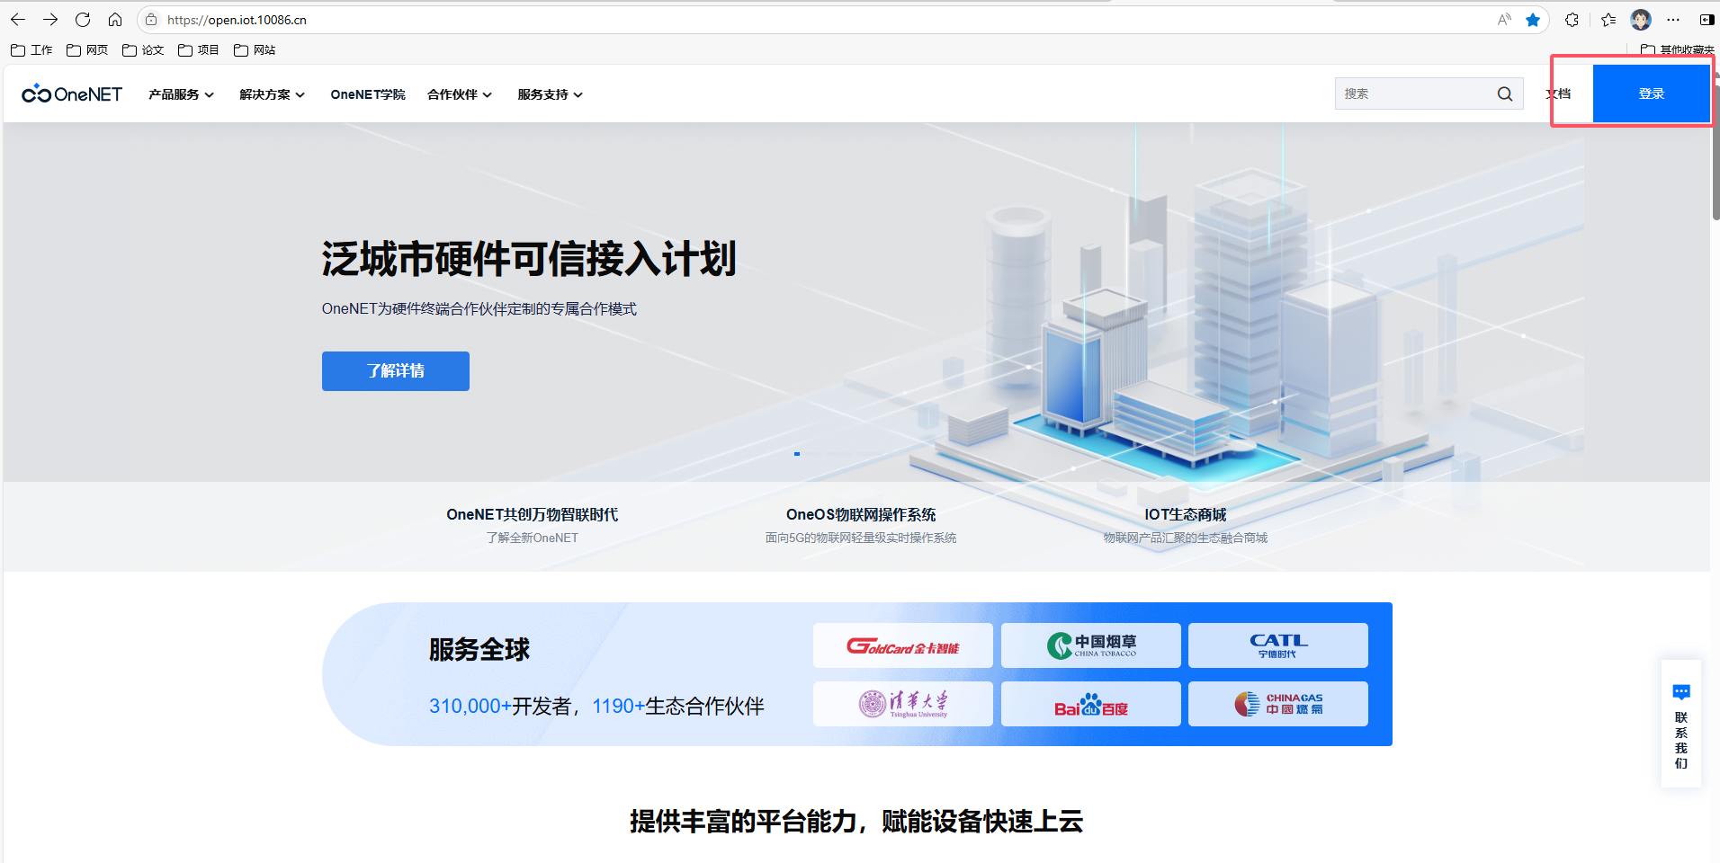Refresh the browser page
1720x863 pixels.
[x=83, y=20]
